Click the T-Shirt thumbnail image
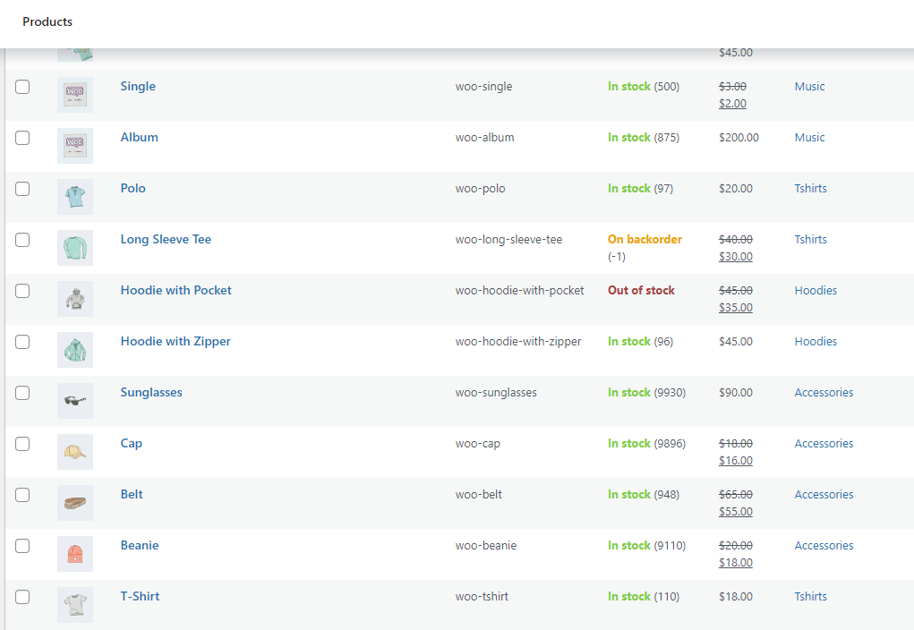 click(x=75, y=605)
